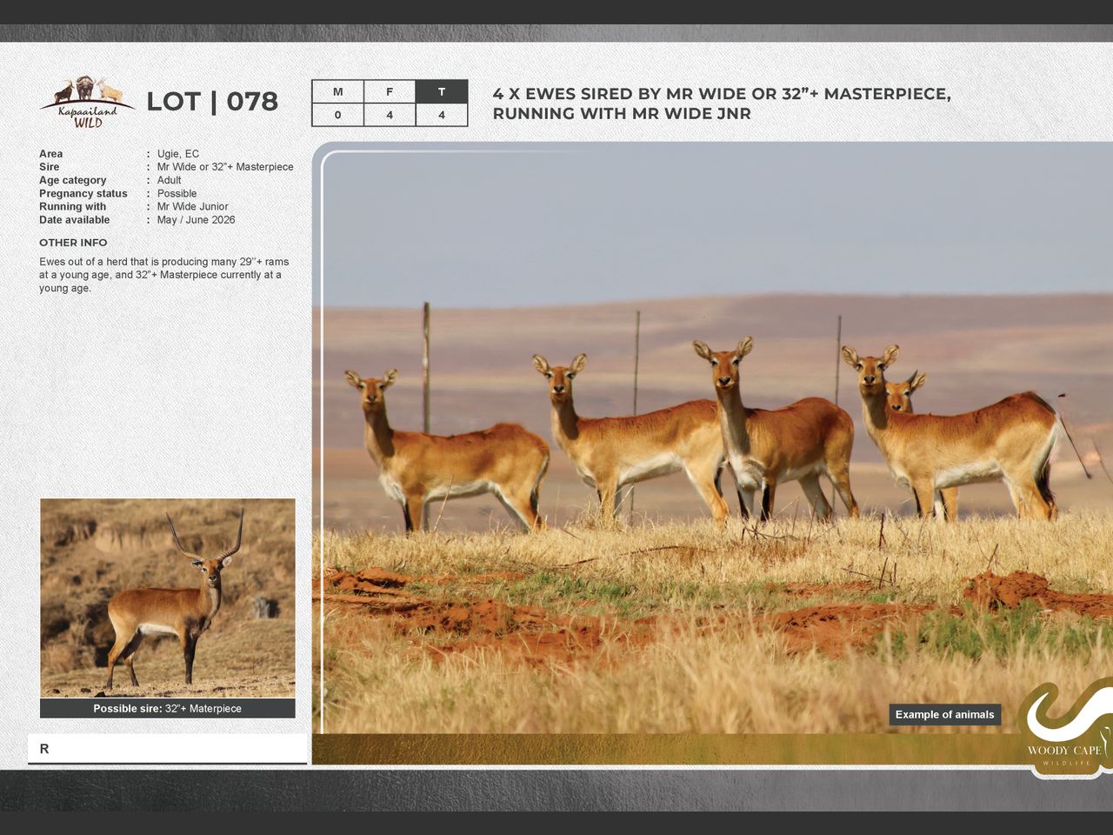Click the Example of animals label
Screen dimensions: 1113x835
pos(944,715)
